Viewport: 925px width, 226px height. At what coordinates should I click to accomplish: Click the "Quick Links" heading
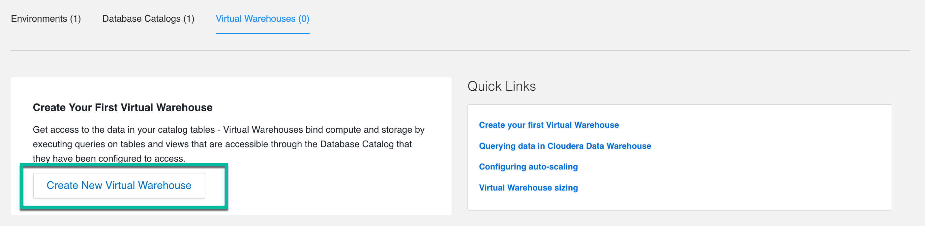pos(501,86)
